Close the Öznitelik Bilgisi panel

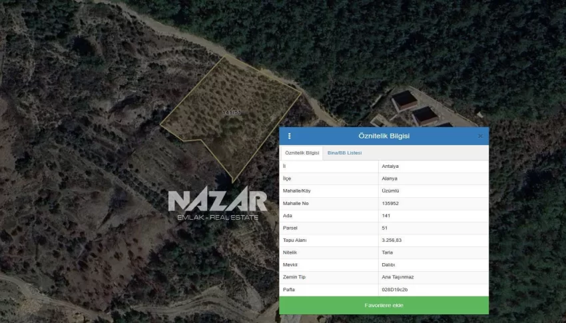[480, 136]
